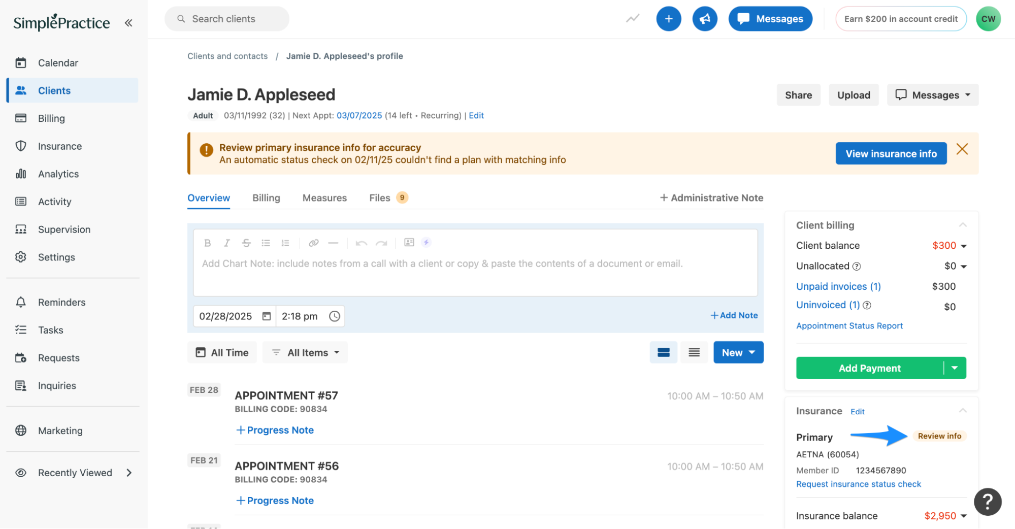
Task: Click the Uninvoiced help icon
Action: [x=867, y=305]
